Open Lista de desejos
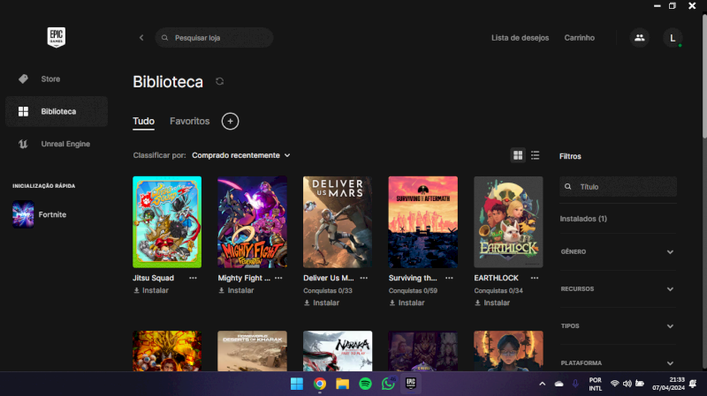The width and height of the screenshot is (707, 396). coord(520,38)
